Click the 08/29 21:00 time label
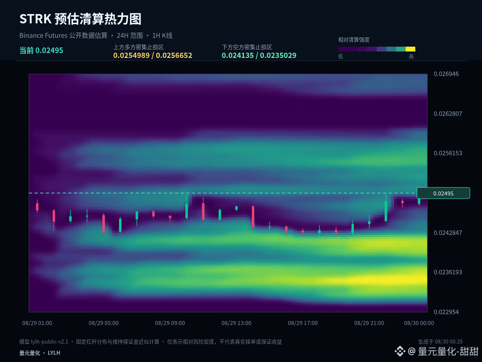 [x=369, y=323]
